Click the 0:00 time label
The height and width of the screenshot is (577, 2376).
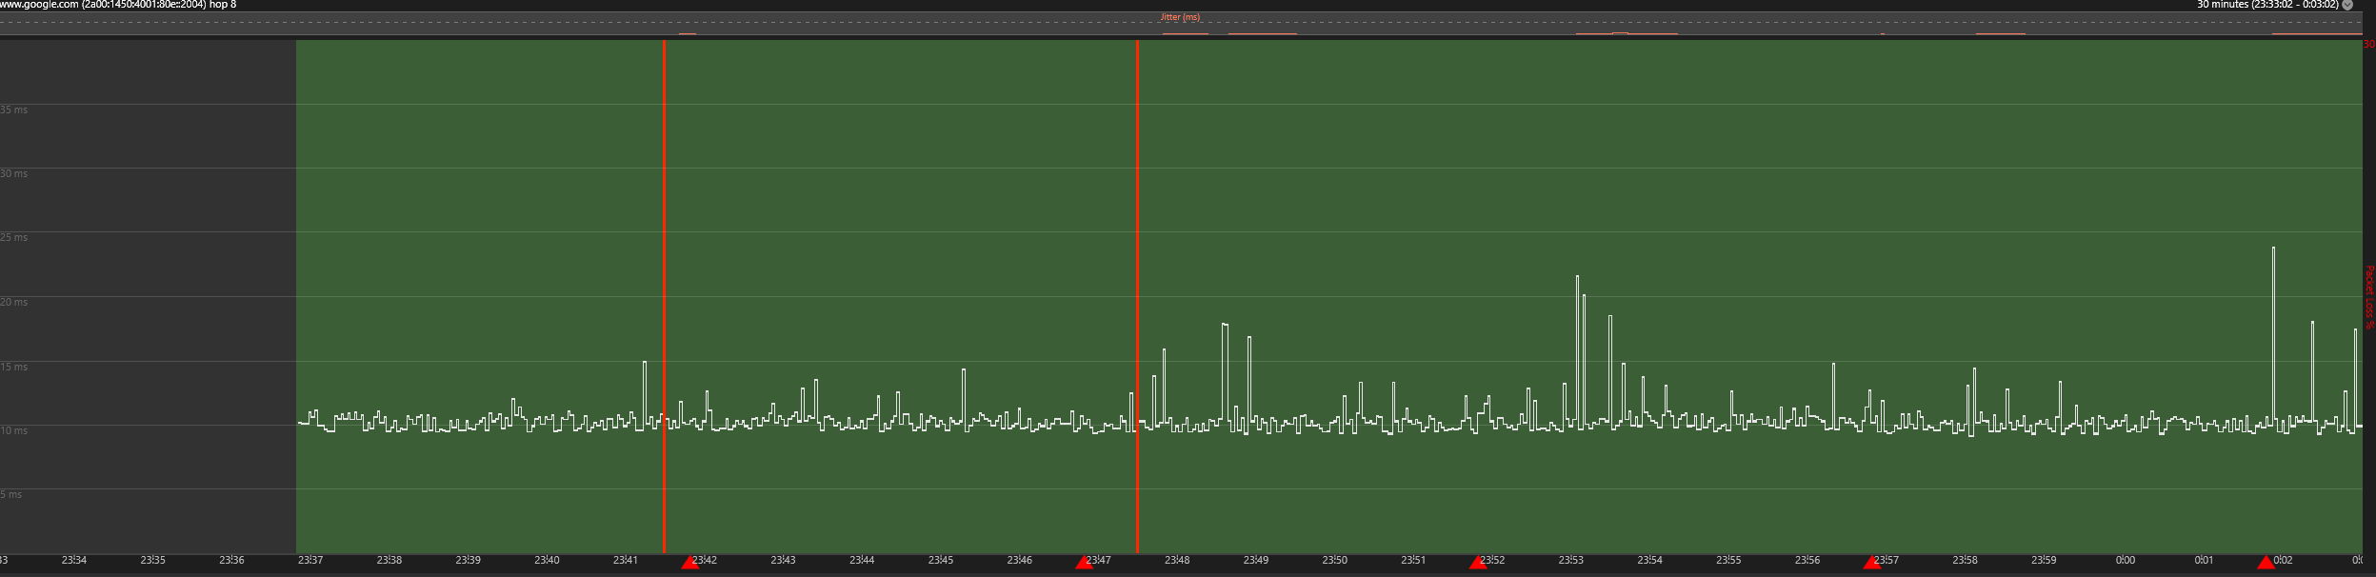(2126, 560)
